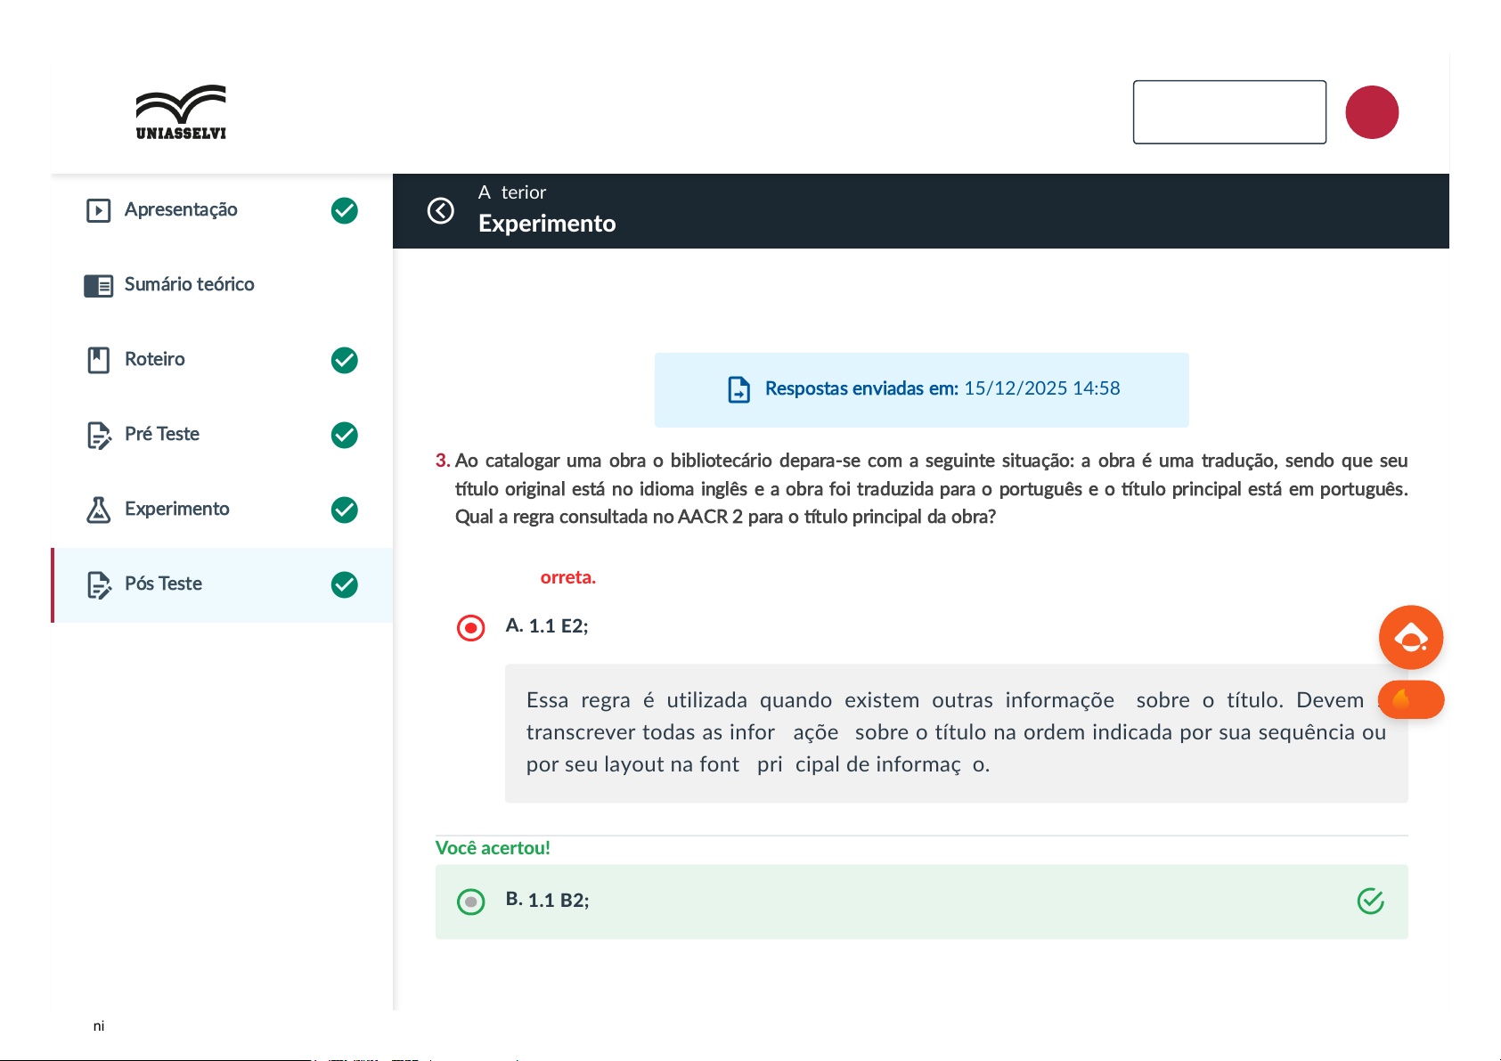The width and height of the screenshot is (1501, 1061).
Task: Click the Apresentação play icon
Action: 98,210
